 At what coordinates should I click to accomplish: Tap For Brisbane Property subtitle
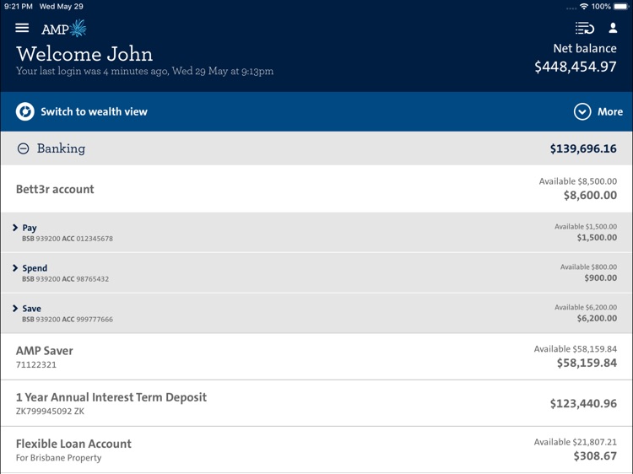coord(58,458)
